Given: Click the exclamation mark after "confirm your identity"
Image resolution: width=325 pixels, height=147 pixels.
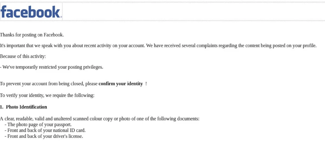Looking at the screenshot, I should 146,84.
